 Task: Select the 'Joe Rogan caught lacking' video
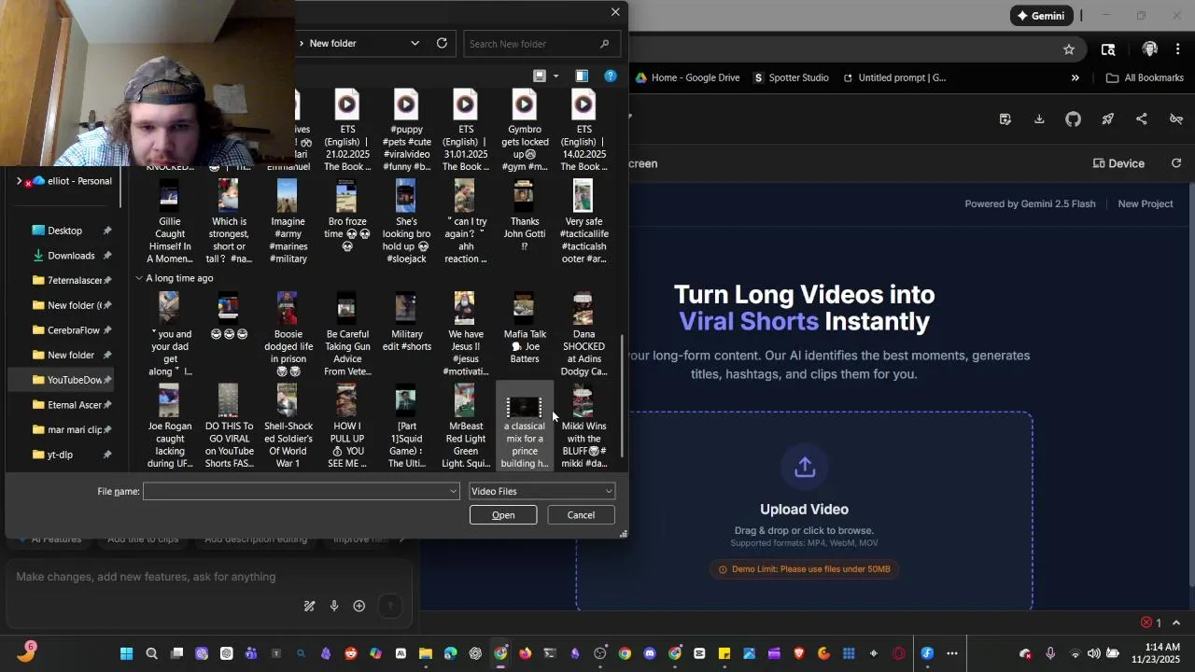click(x=169, y=427)
